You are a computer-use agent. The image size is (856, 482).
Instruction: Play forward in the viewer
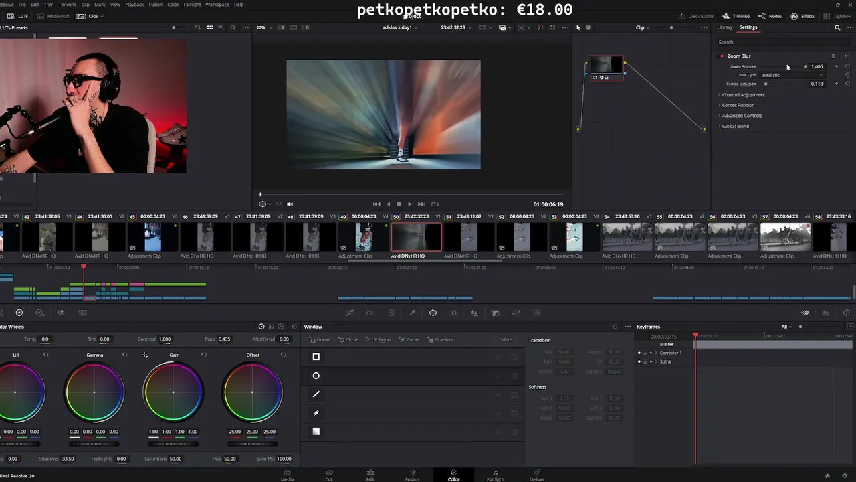[409, 204]
